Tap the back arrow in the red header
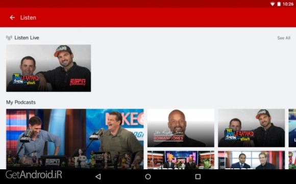This screenshot has width=296, height=184. click(12, 17)
